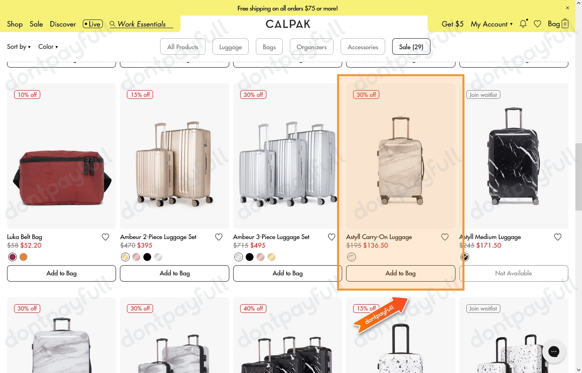Screen dimensions: 582x373
Task: Select the black color swatch on Ambeur 2-Piece
Action: coord(147,257)
